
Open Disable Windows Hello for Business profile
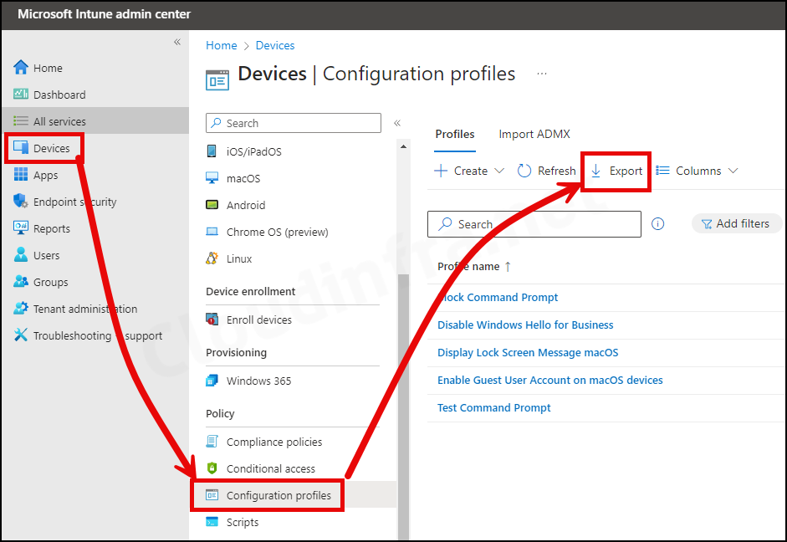pyautogui.click(x=525, y=325)
